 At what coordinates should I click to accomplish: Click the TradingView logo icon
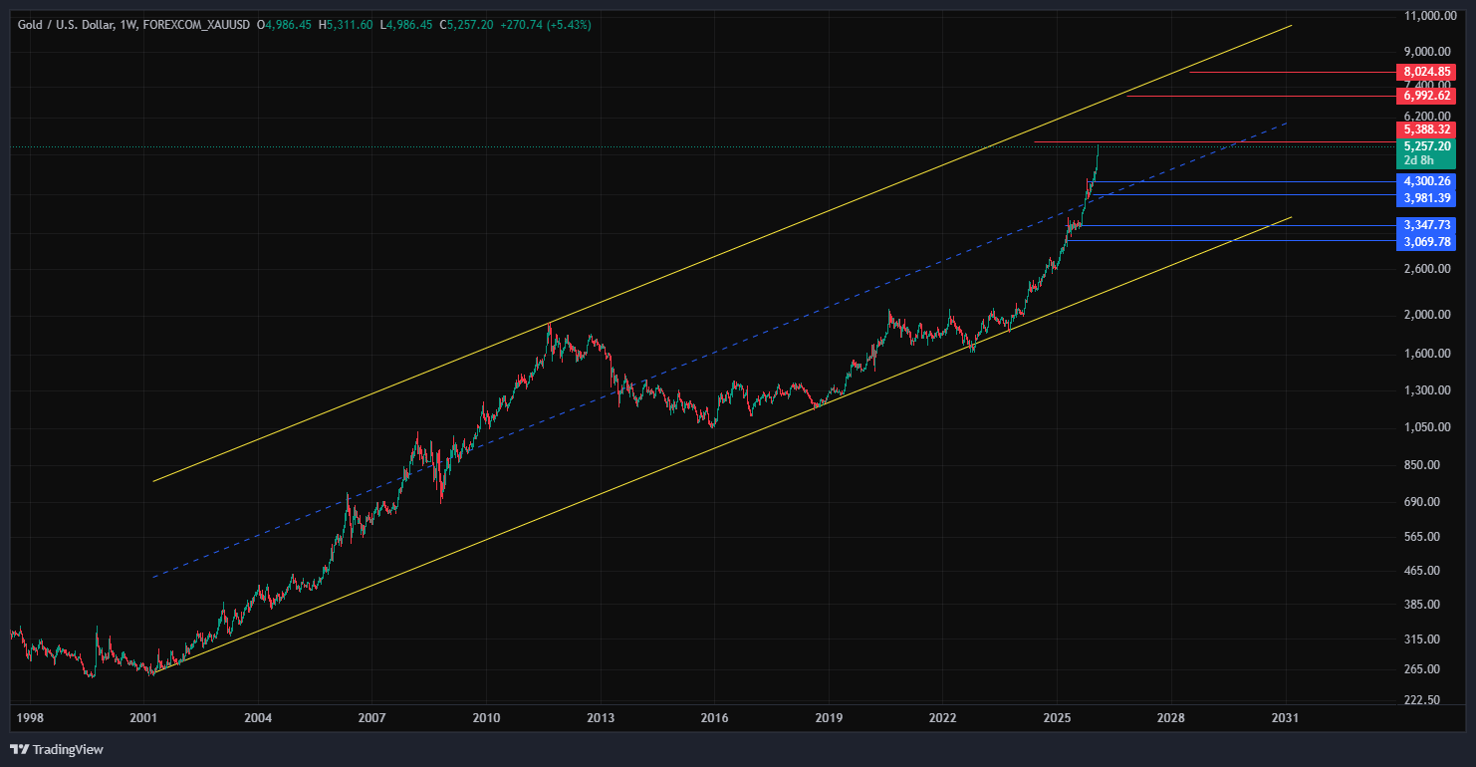(19, 749)
